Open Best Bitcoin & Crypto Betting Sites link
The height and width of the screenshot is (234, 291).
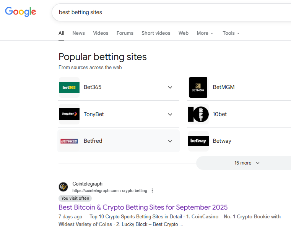pos(143,207)
